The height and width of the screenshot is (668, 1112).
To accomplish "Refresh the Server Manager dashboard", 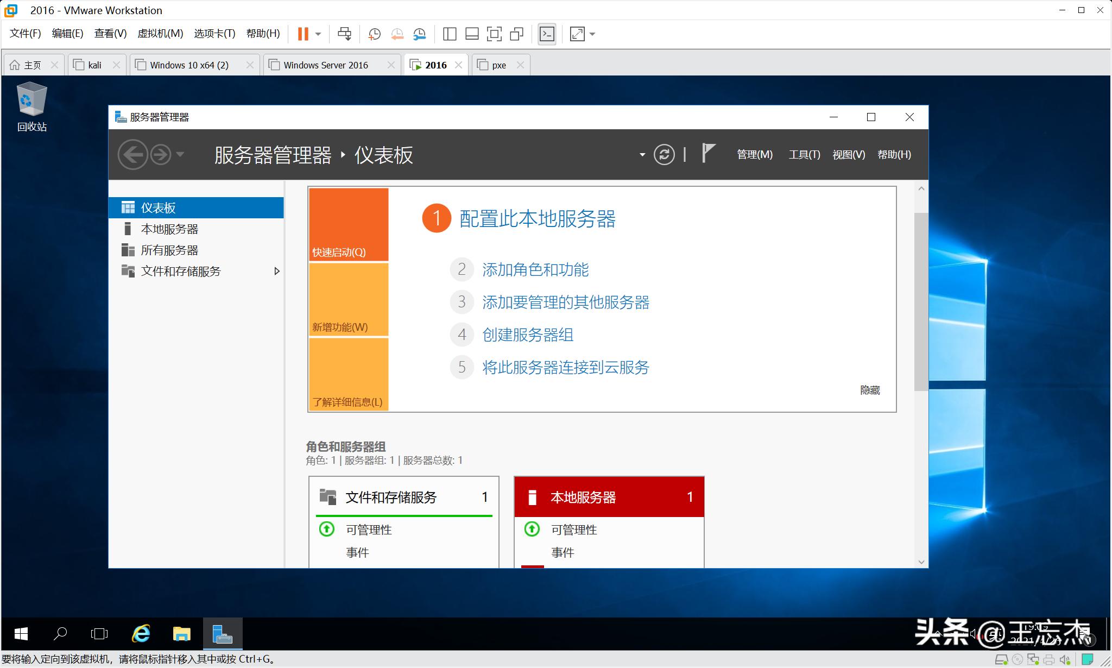I will tap(664, 154).
